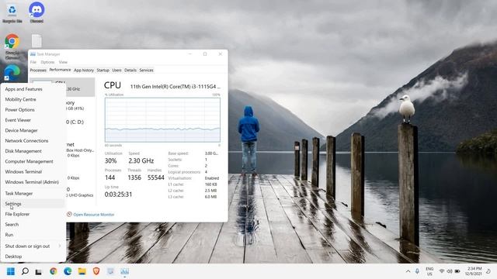
Task: Expand Shut down or sign out submenu
Action: [x=33, y=246]
